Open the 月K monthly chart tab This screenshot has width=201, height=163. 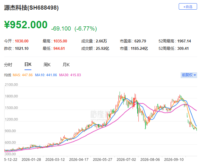66,65
